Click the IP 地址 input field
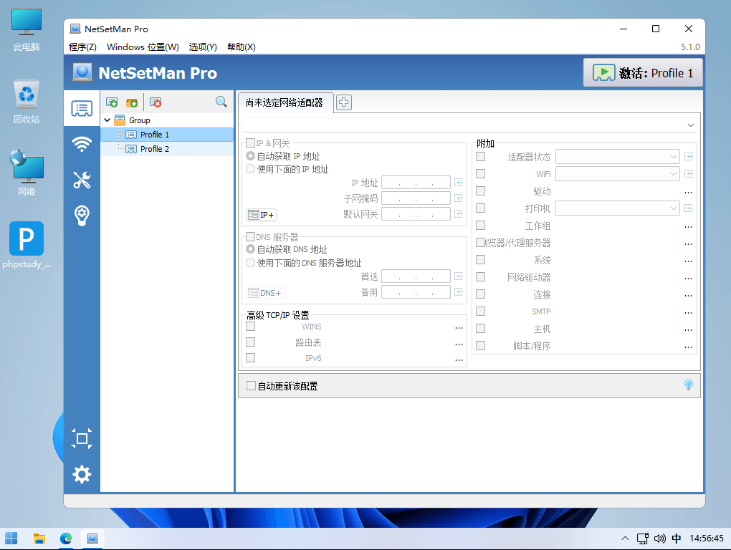The width and height of the screenshot is (731, 550). (416, 182)
